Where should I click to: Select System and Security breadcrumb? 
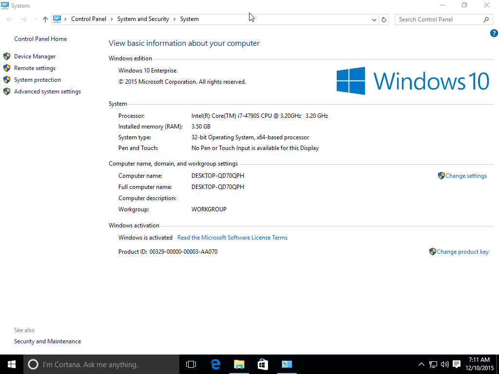pyautogui.click(x=143, y=19)
